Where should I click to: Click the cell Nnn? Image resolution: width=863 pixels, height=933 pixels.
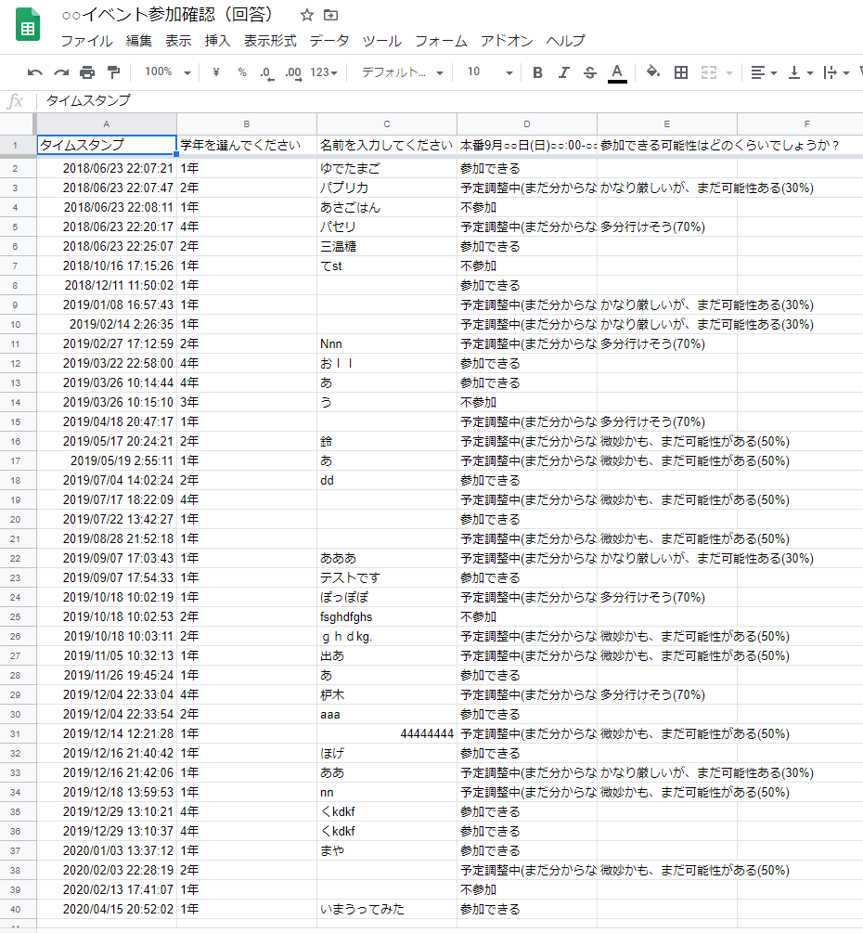point(387,343)
